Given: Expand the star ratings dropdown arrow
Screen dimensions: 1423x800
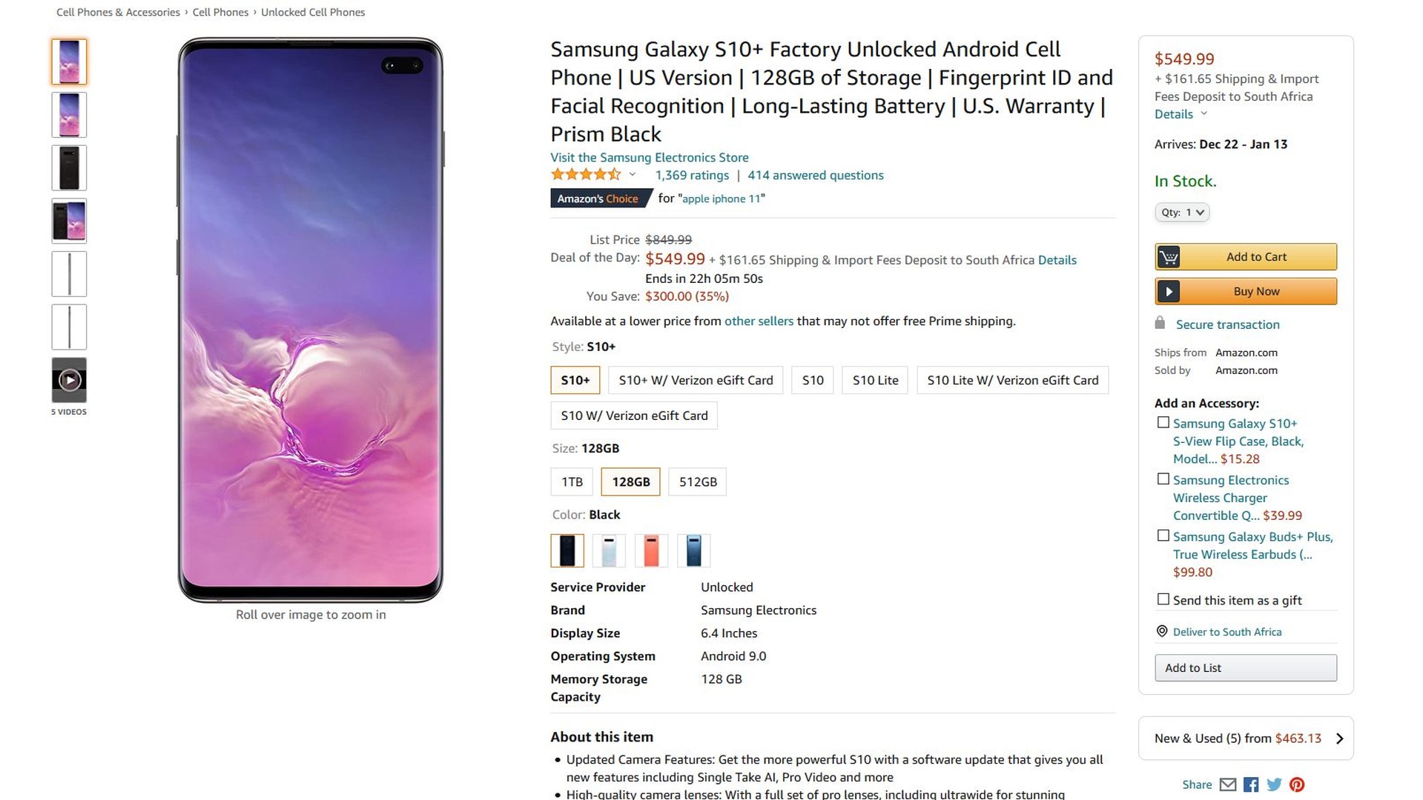Looking at the screenshot, I should 633,175.
